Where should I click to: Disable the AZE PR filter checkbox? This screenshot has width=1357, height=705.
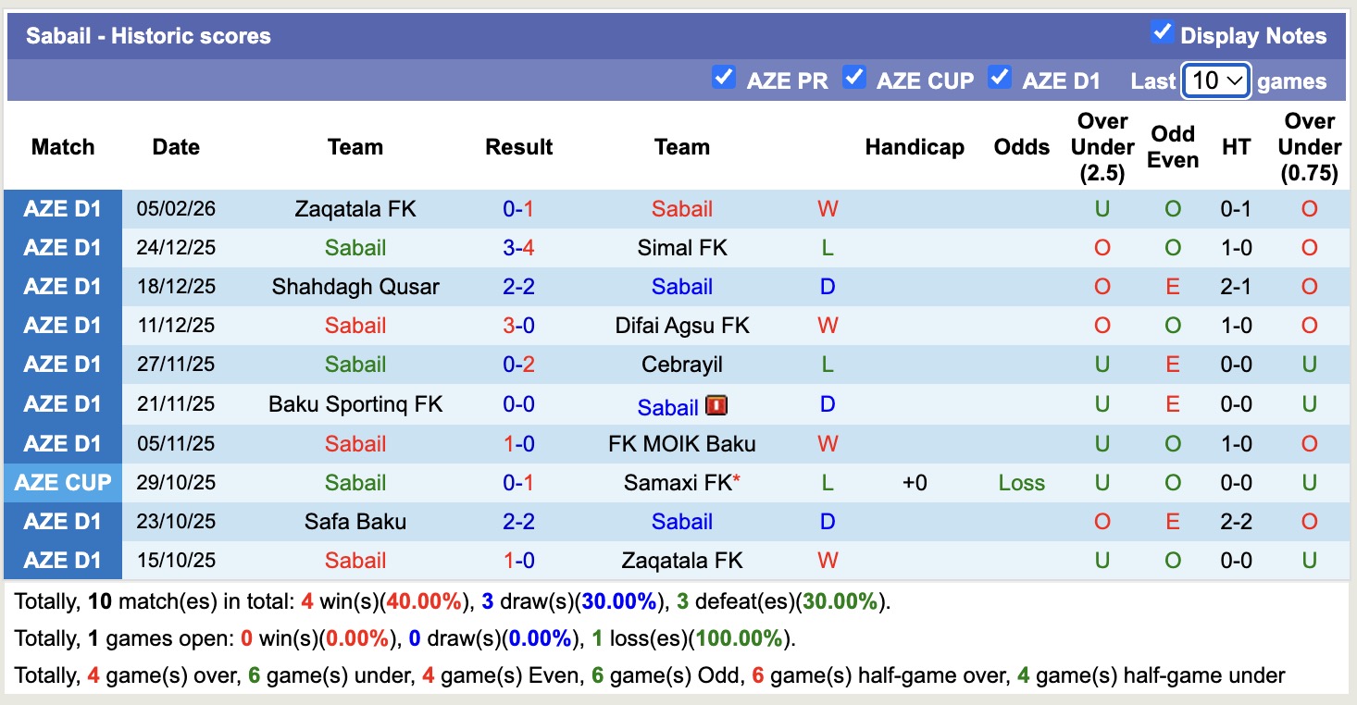(x=723, y=79)
